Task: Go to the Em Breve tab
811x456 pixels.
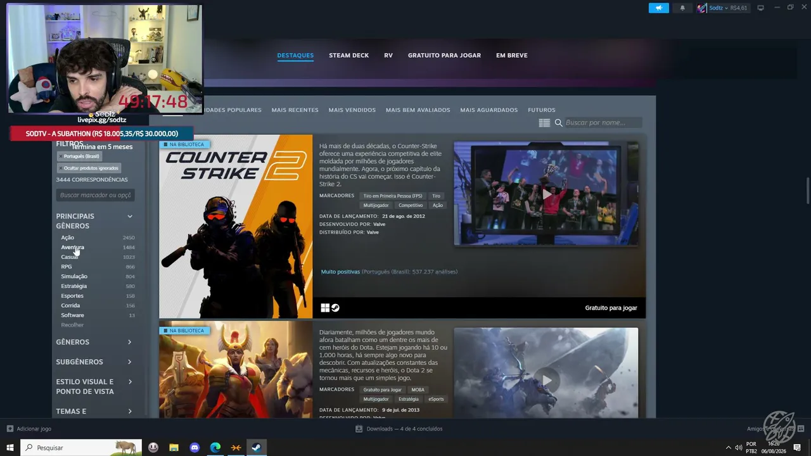Action: point(512,55)
